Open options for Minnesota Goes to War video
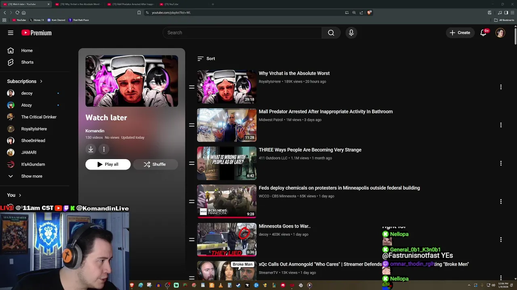The height and width of the screenshot is (290, 517). [501, 240]
